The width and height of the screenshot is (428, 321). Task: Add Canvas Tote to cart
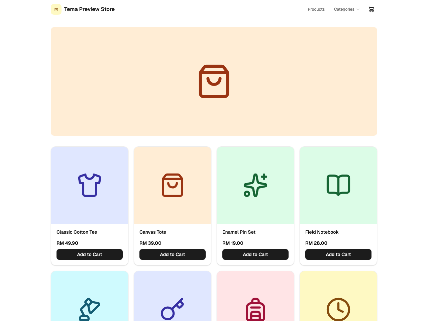[x=173, y=254]
